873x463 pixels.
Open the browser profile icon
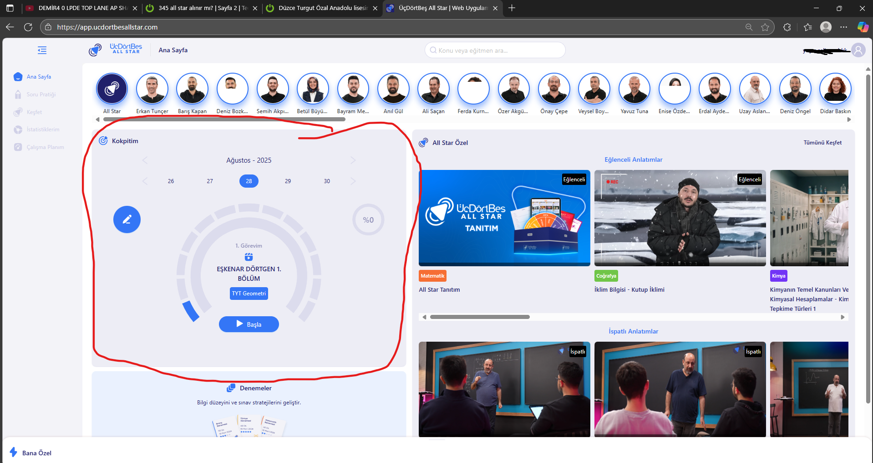826,27
